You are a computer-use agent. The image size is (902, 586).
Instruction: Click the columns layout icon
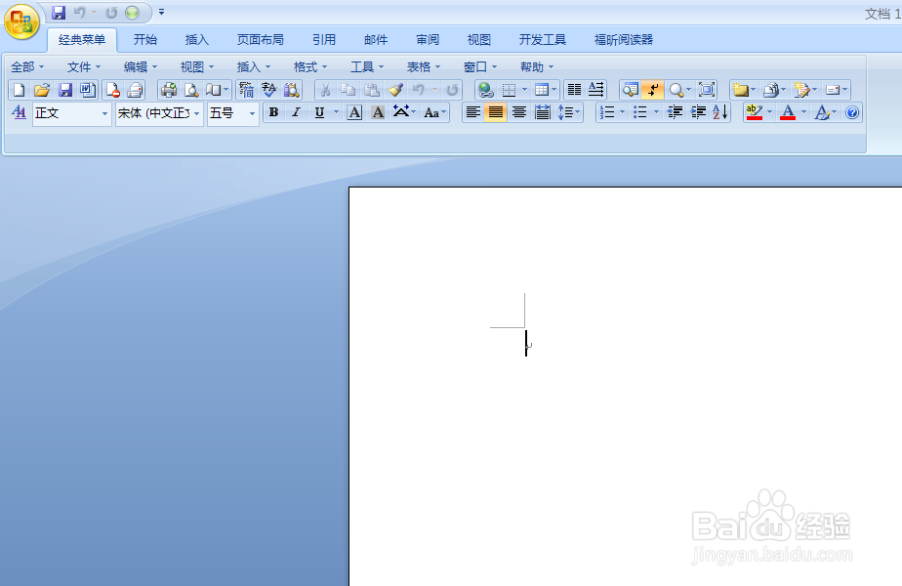tap(574, 90)
